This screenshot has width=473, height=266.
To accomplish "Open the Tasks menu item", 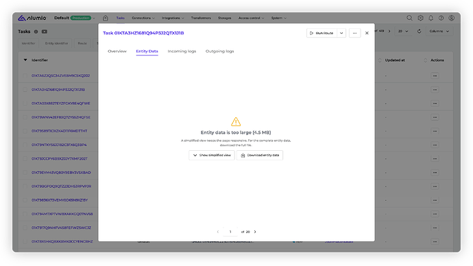I will (121, 18).
